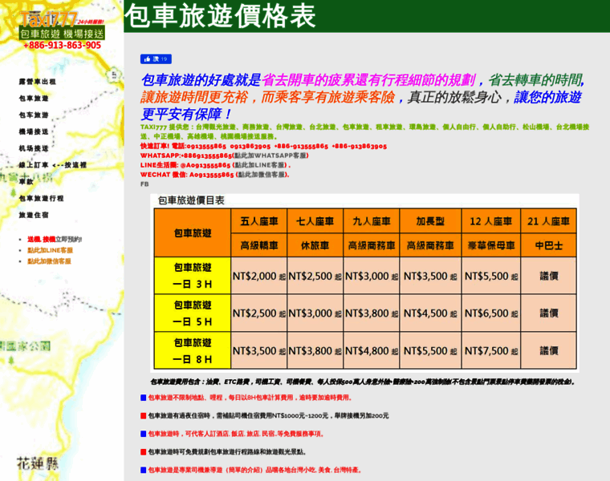Click the 包車旅遊價格表 page title
Viewport: 610px width, 481px height.
tap(220, 16)
